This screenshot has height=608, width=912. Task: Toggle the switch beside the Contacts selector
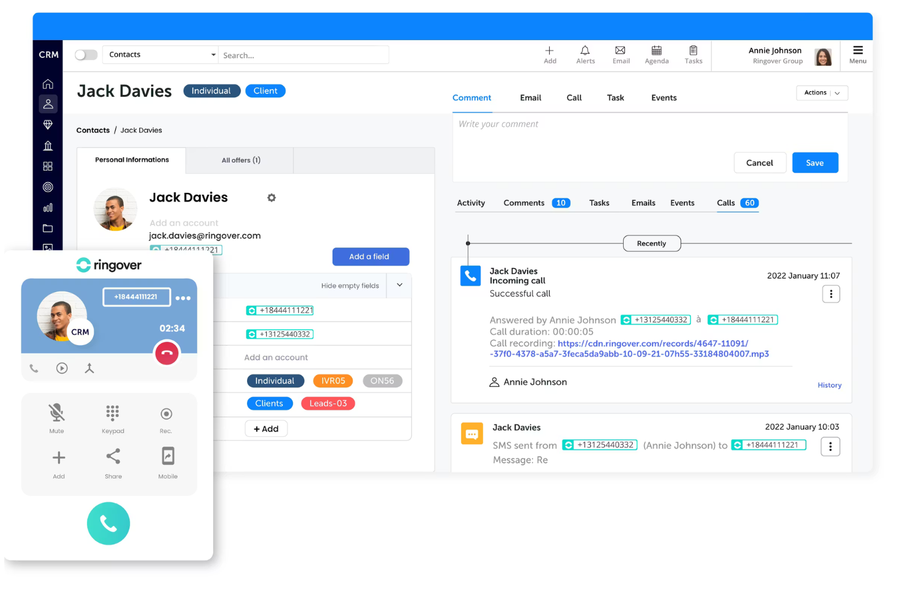coord(86,54)
